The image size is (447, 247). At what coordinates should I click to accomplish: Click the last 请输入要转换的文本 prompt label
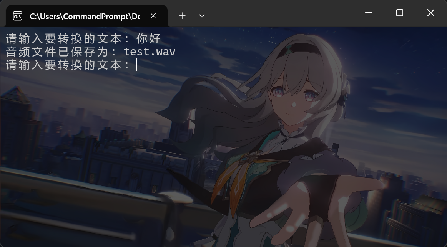[67, 65]
